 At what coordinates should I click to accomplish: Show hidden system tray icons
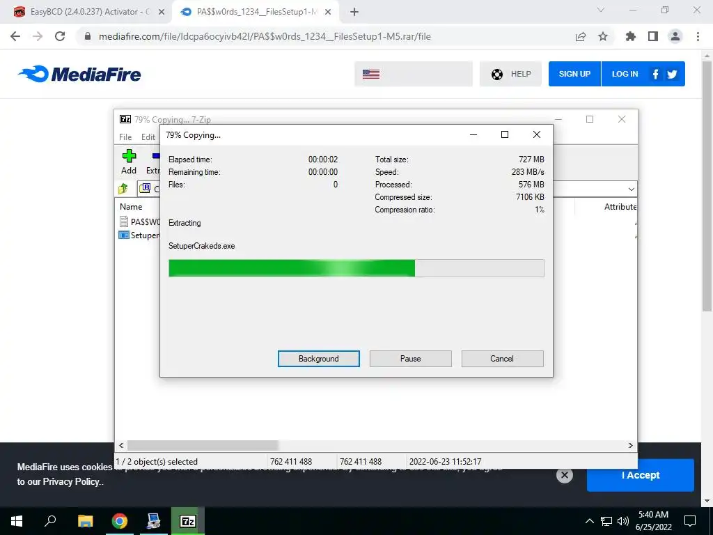[589, 521]
